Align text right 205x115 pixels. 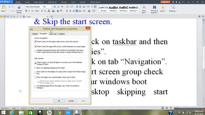click(x=73, y=11)
